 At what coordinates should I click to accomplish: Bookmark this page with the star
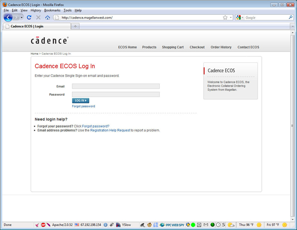(x=225, y=18)
